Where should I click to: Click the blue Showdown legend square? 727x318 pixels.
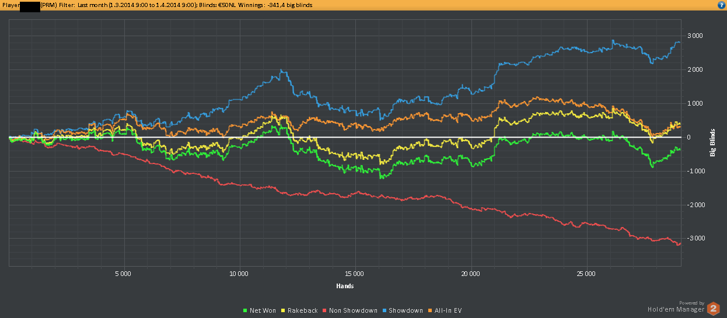click(x=385, y=310)
